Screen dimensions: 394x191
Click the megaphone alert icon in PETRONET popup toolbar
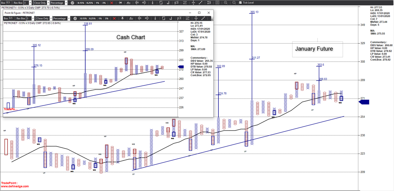179,18
